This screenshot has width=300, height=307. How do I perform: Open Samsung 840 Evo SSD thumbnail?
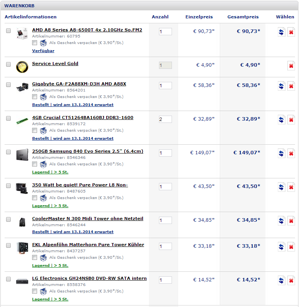click(22, 155)
